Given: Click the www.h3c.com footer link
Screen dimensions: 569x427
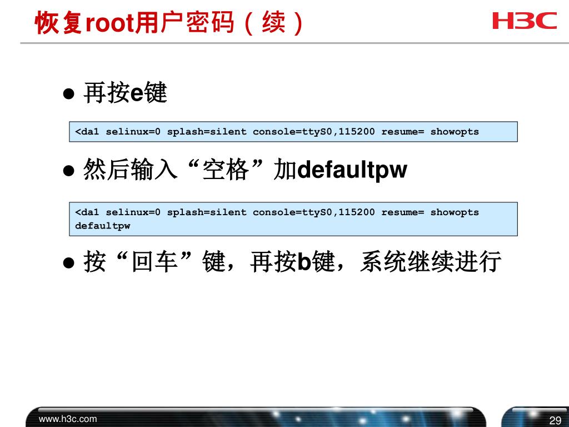Looking at the screenshot, I should coord(68,419).
